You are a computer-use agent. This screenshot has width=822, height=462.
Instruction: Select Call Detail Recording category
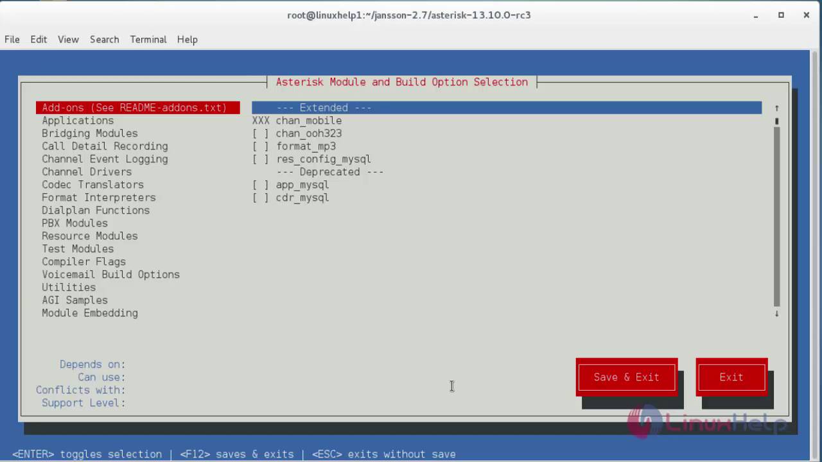pyautogui.click(x=105, y=146)
